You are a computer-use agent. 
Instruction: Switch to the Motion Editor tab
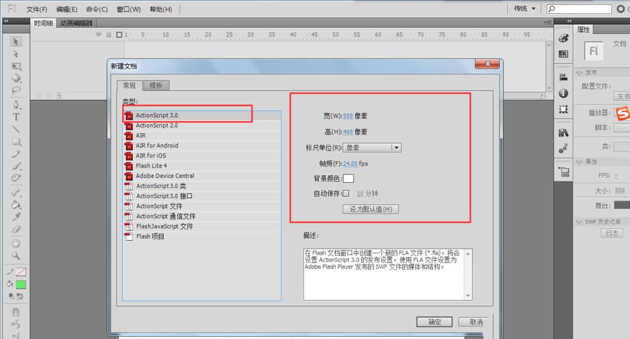click(76, 23)
